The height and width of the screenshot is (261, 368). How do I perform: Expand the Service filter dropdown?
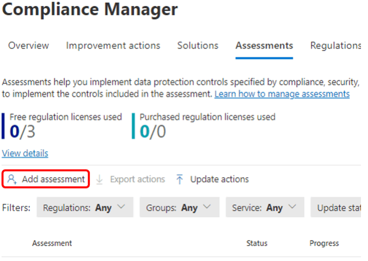pyautogui.click(x=265, y=207)
